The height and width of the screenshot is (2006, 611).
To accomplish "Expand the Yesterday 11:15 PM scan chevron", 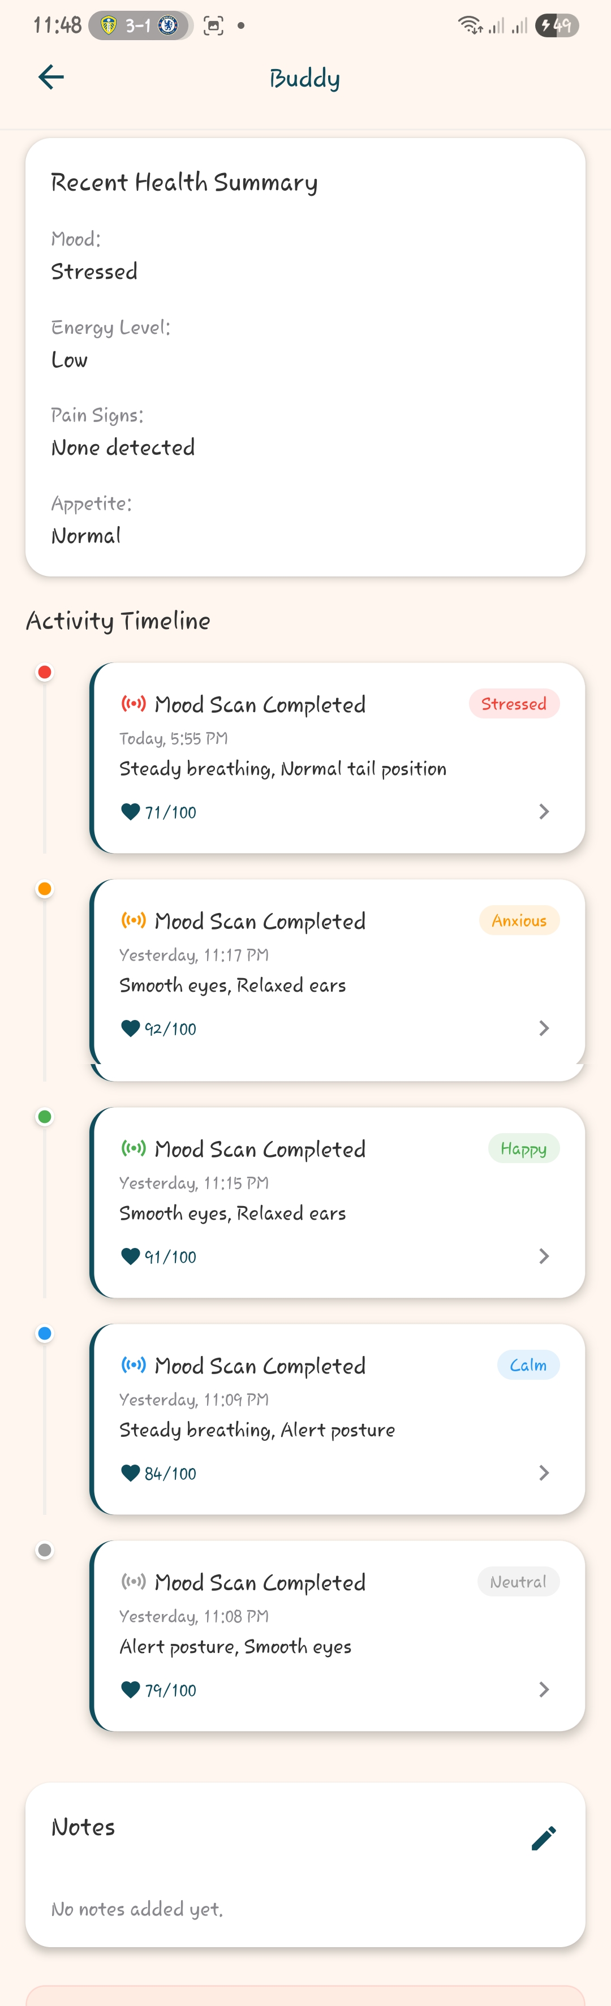I will (544, 1256).
